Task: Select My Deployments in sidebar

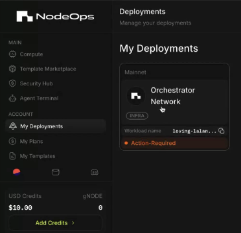Action: coord(56,126)
